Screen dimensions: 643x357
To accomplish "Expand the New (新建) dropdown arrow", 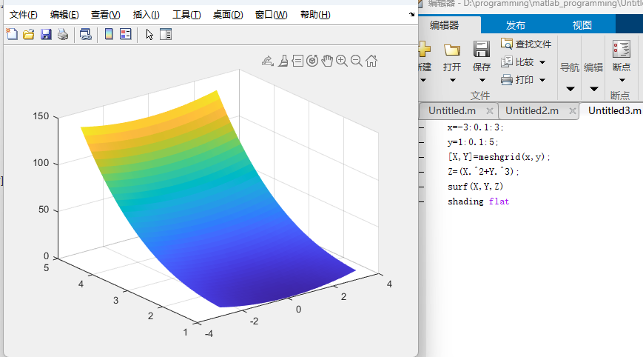I will 423,80.
